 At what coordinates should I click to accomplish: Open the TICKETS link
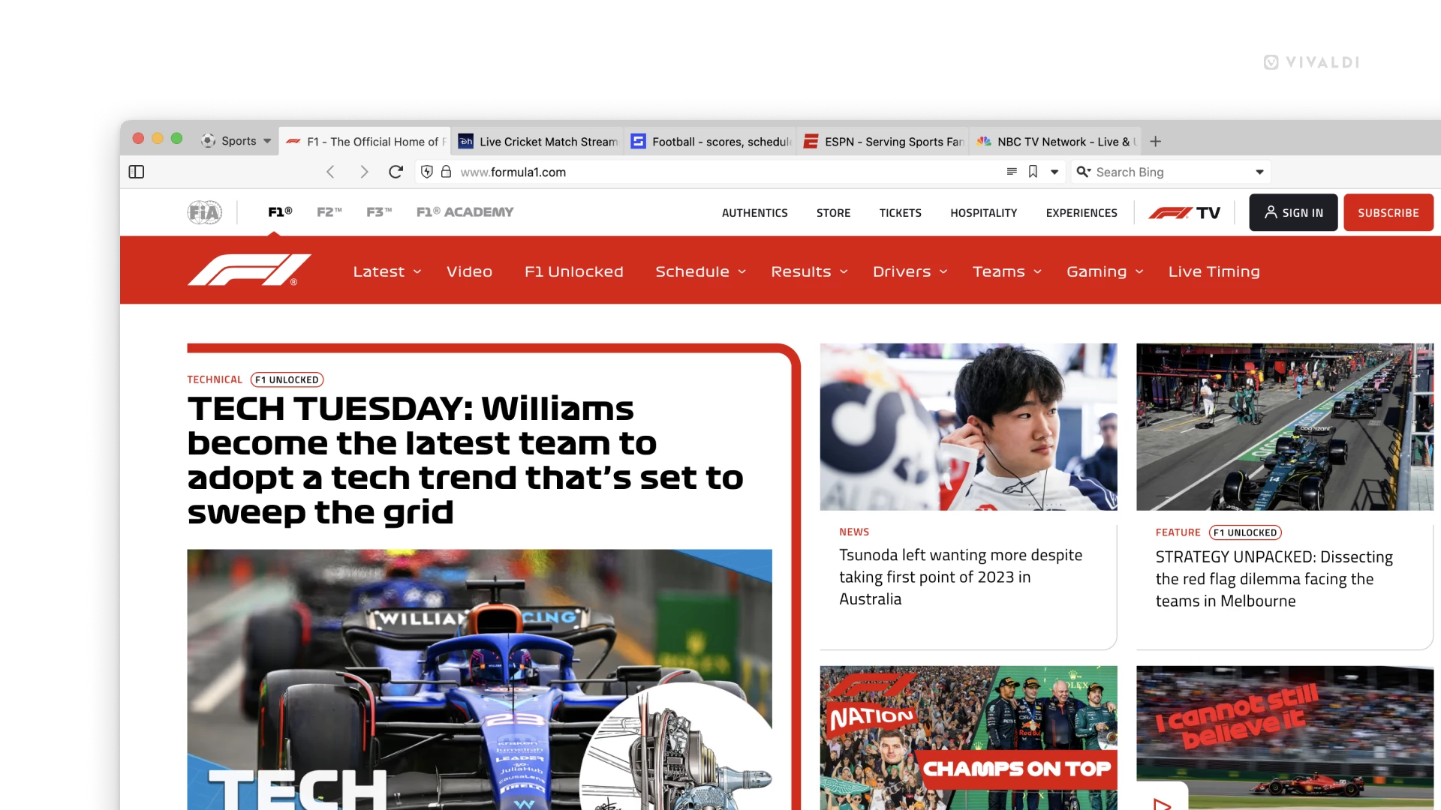900,213
